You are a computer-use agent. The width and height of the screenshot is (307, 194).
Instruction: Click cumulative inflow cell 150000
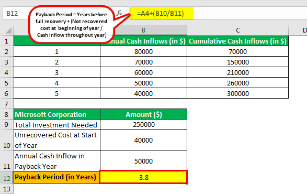(237, 62)
